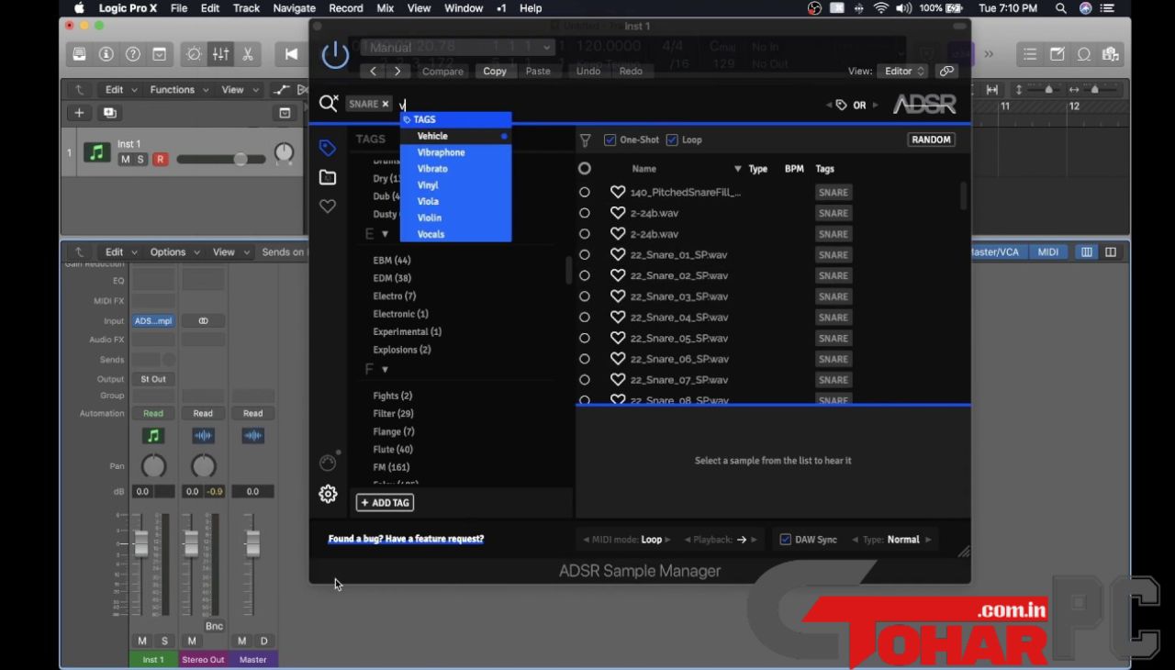This screenshot has width=1175, height=670.
Task: Adjust Inst 1 mixer pan knob
Action: pos(153,465)
